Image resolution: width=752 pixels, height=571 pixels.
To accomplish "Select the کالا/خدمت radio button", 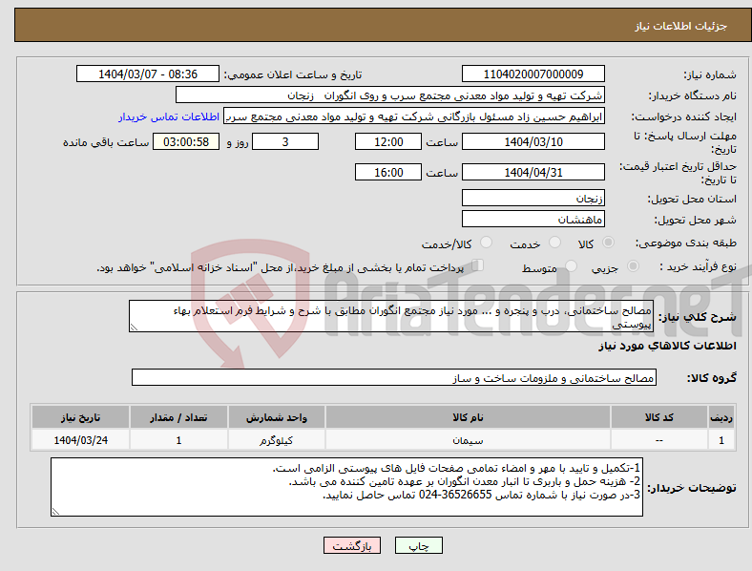I will 487,243.
